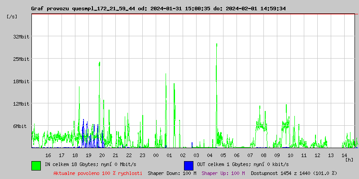Click the 14 hour marker on time axis
This screenshot has height=179, width=359.
pyautogui.click(x=344, y=155)
